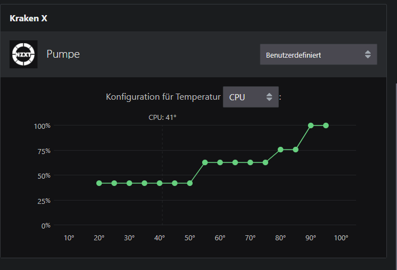
Task: Click the 25% axis label
Action: click(x=44, y=201)
